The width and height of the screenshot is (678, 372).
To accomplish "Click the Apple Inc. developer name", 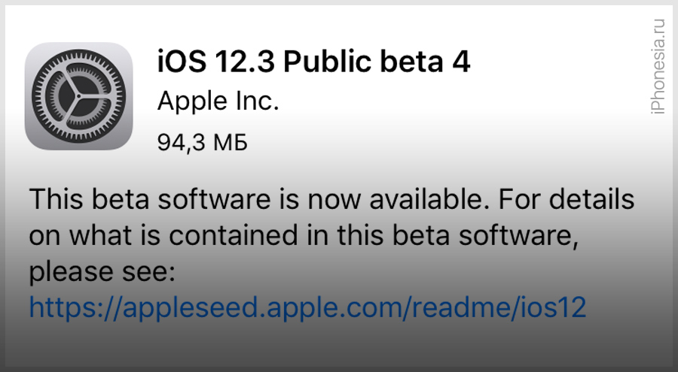I will click(218, 101).
